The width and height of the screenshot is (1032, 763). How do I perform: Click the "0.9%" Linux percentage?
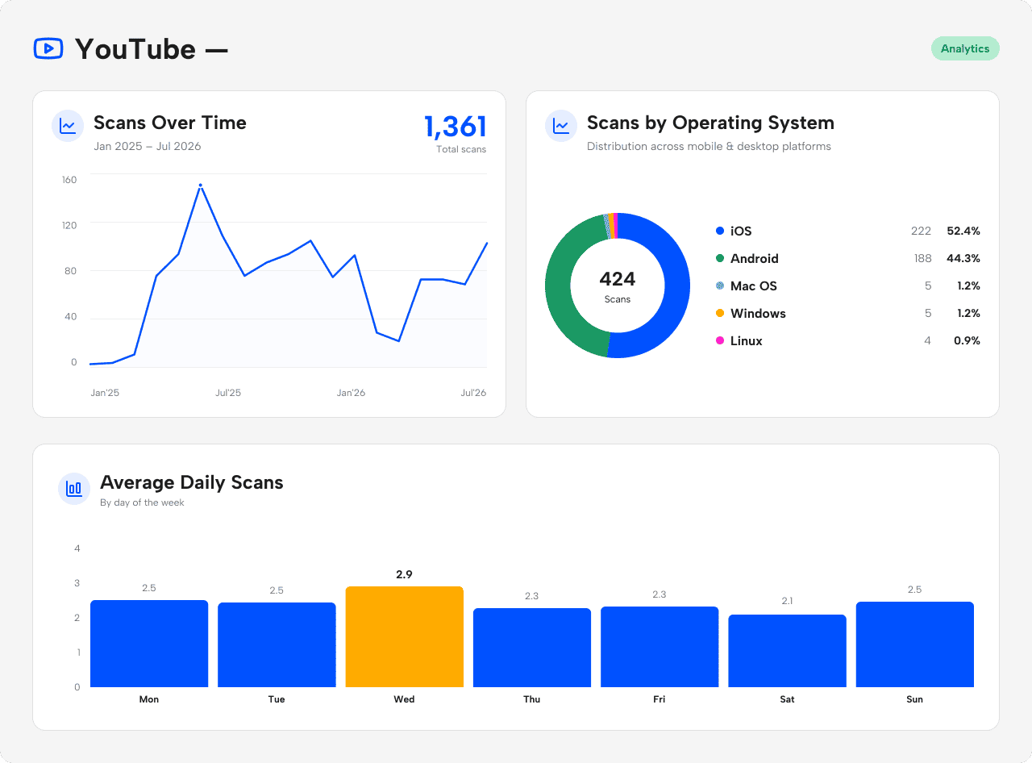[967, 340]
